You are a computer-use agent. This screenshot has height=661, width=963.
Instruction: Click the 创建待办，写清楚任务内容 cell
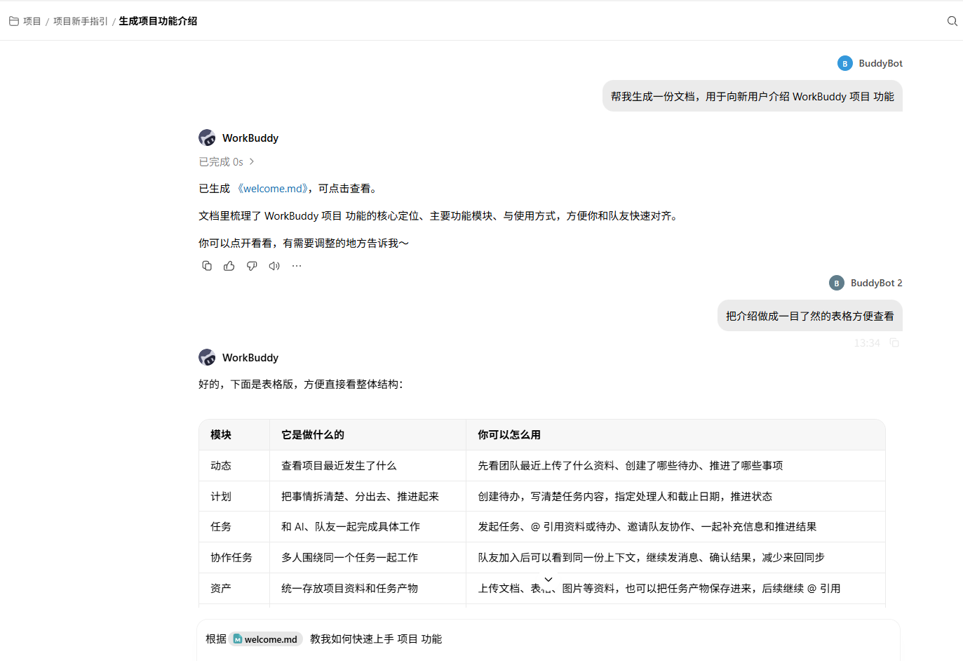(x=675, y=497)
